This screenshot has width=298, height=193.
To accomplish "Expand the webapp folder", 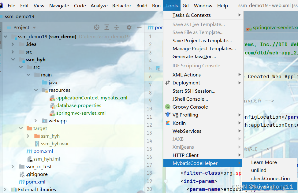I will pyautogui.click(x=35, y=121).
